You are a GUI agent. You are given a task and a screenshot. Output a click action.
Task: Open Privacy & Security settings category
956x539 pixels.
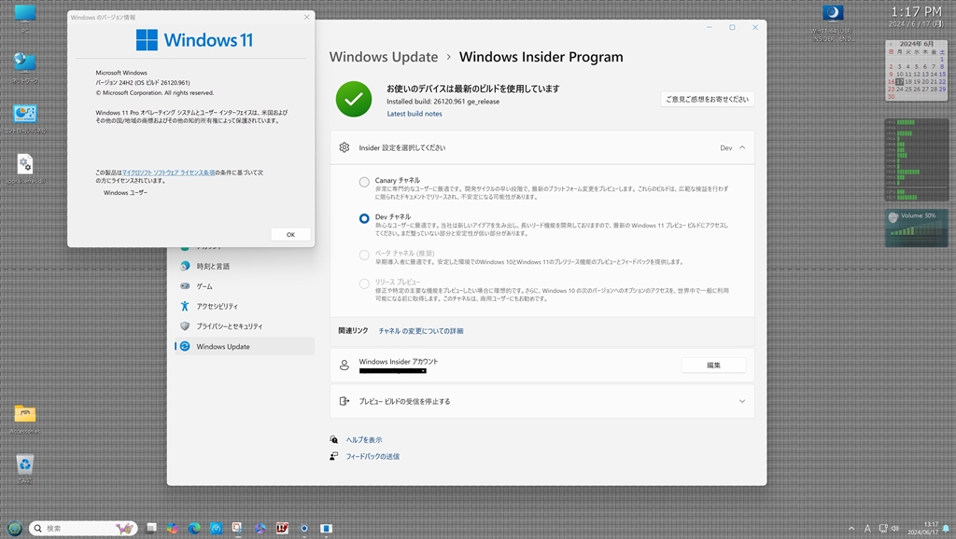click(245, 326)
